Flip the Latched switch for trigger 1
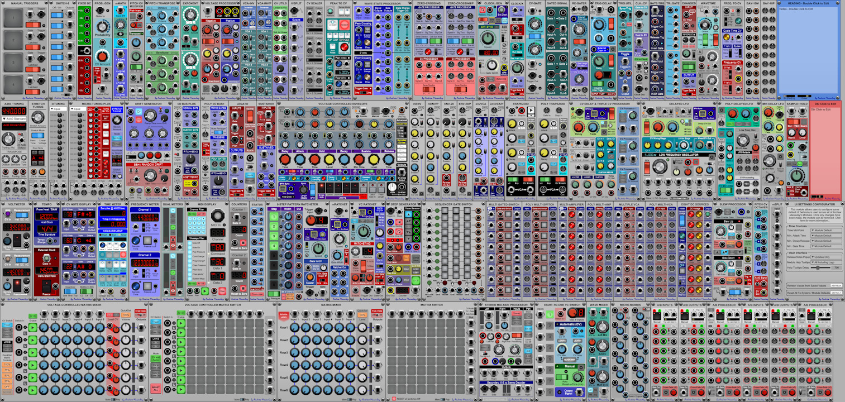Image resolution: width=845 pixels, height=402 pixels. click(x=33, y=25)
